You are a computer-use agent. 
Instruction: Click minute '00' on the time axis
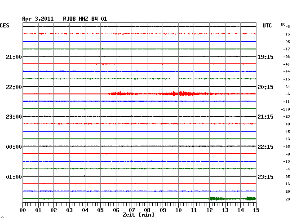click(x=23, y=210)
